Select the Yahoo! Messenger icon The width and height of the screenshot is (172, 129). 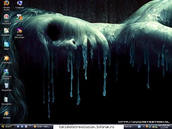[x=20, y=33]
